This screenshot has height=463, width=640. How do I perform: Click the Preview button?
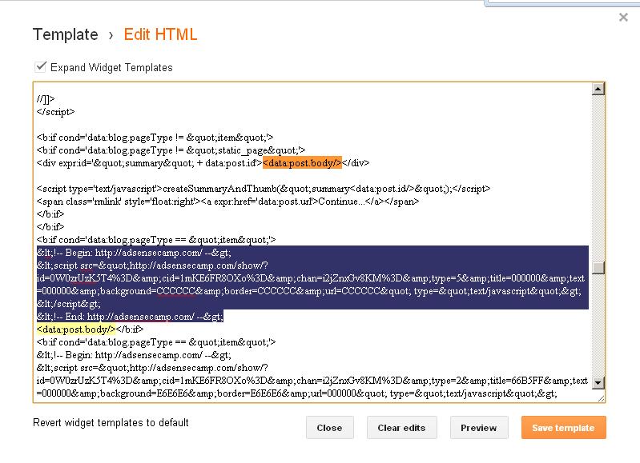point(479,428)
